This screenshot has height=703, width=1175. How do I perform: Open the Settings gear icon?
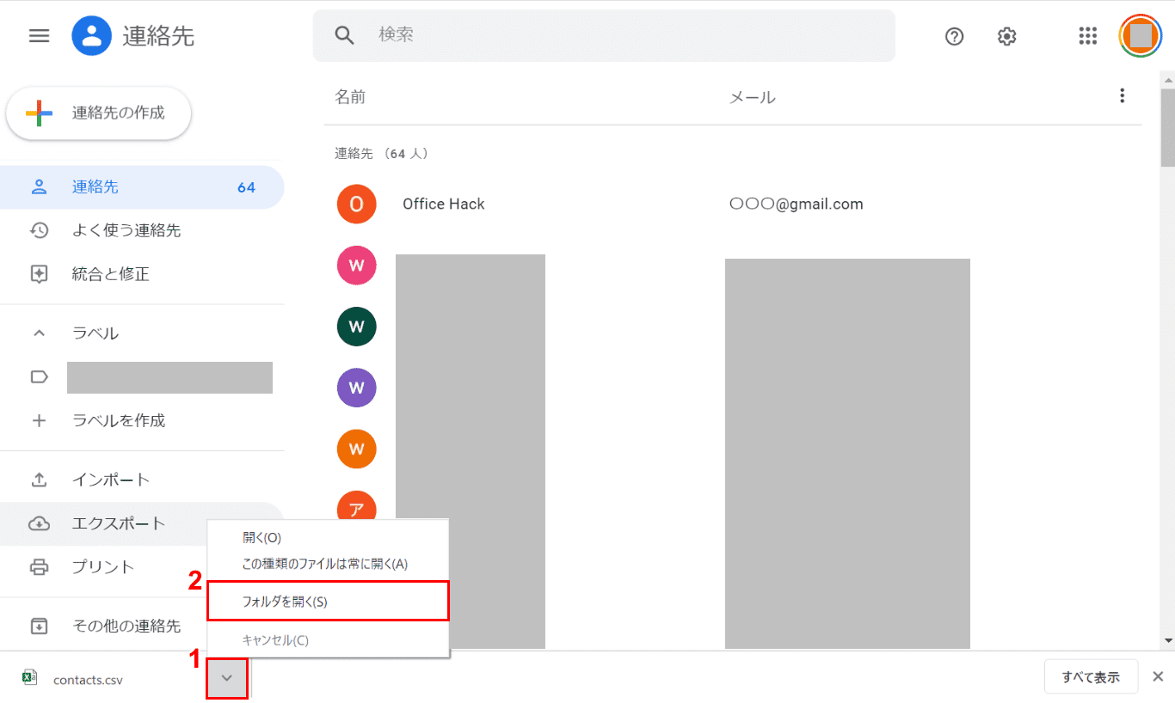click(1007, 36)
